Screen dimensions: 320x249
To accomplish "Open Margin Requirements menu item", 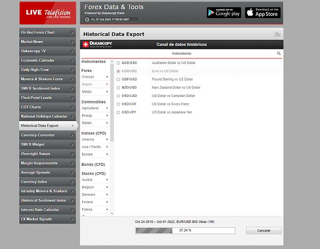I will click(x=48, y=163).
